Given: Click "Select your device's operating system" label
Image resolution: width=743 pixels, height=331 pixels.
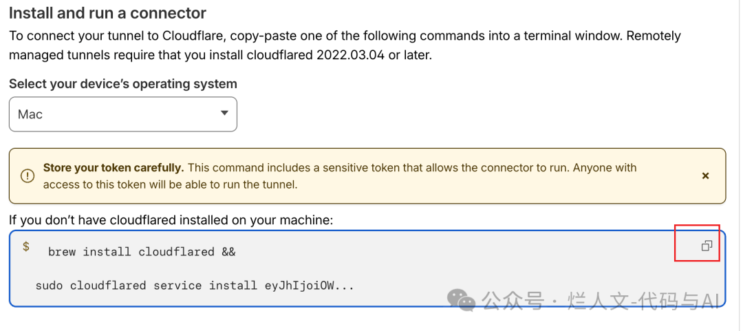Looking at the screenshot, I should tap(123, 84).
